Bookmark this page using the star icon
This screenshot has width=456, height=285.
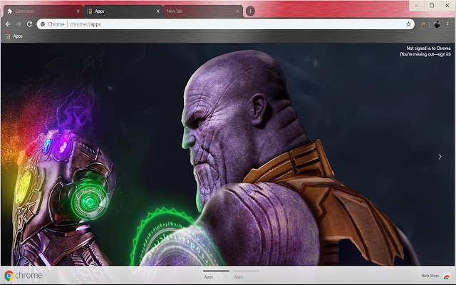408,24
